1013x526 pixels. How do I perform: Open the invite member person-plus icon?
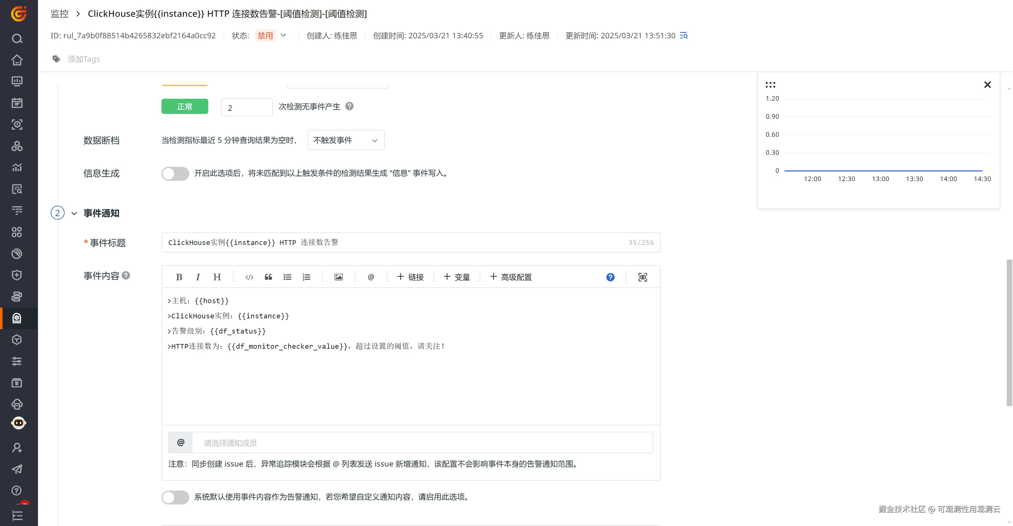(x=17, y=448)
